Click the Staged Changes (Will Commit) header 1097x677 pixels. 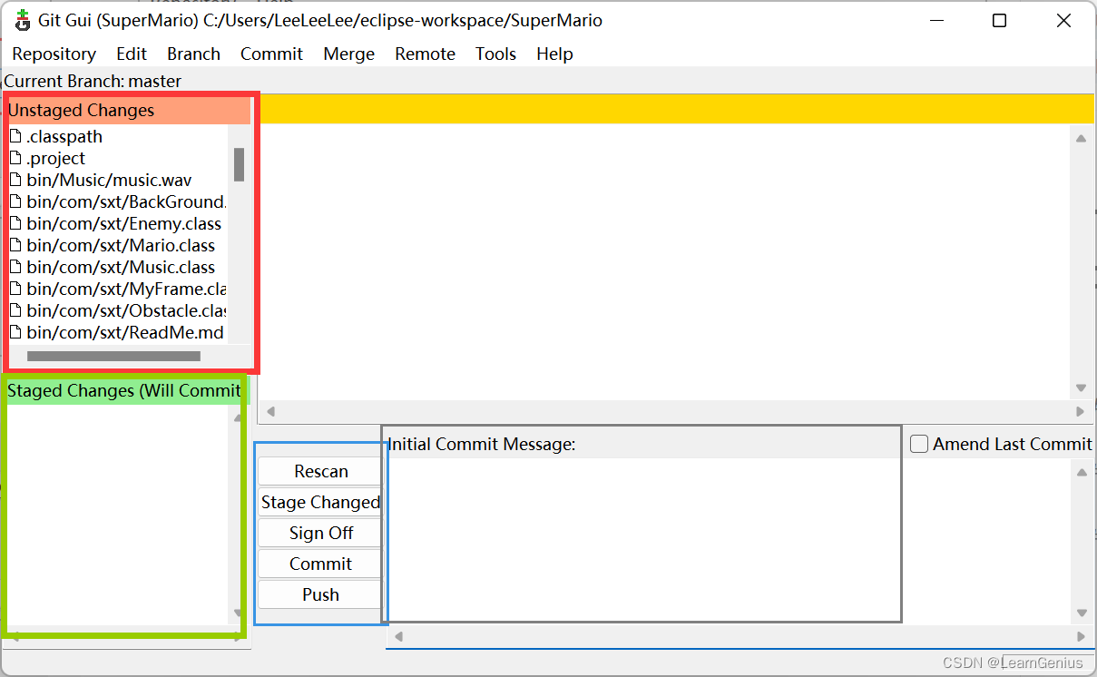pyautogui.click(x=125, y=391)
